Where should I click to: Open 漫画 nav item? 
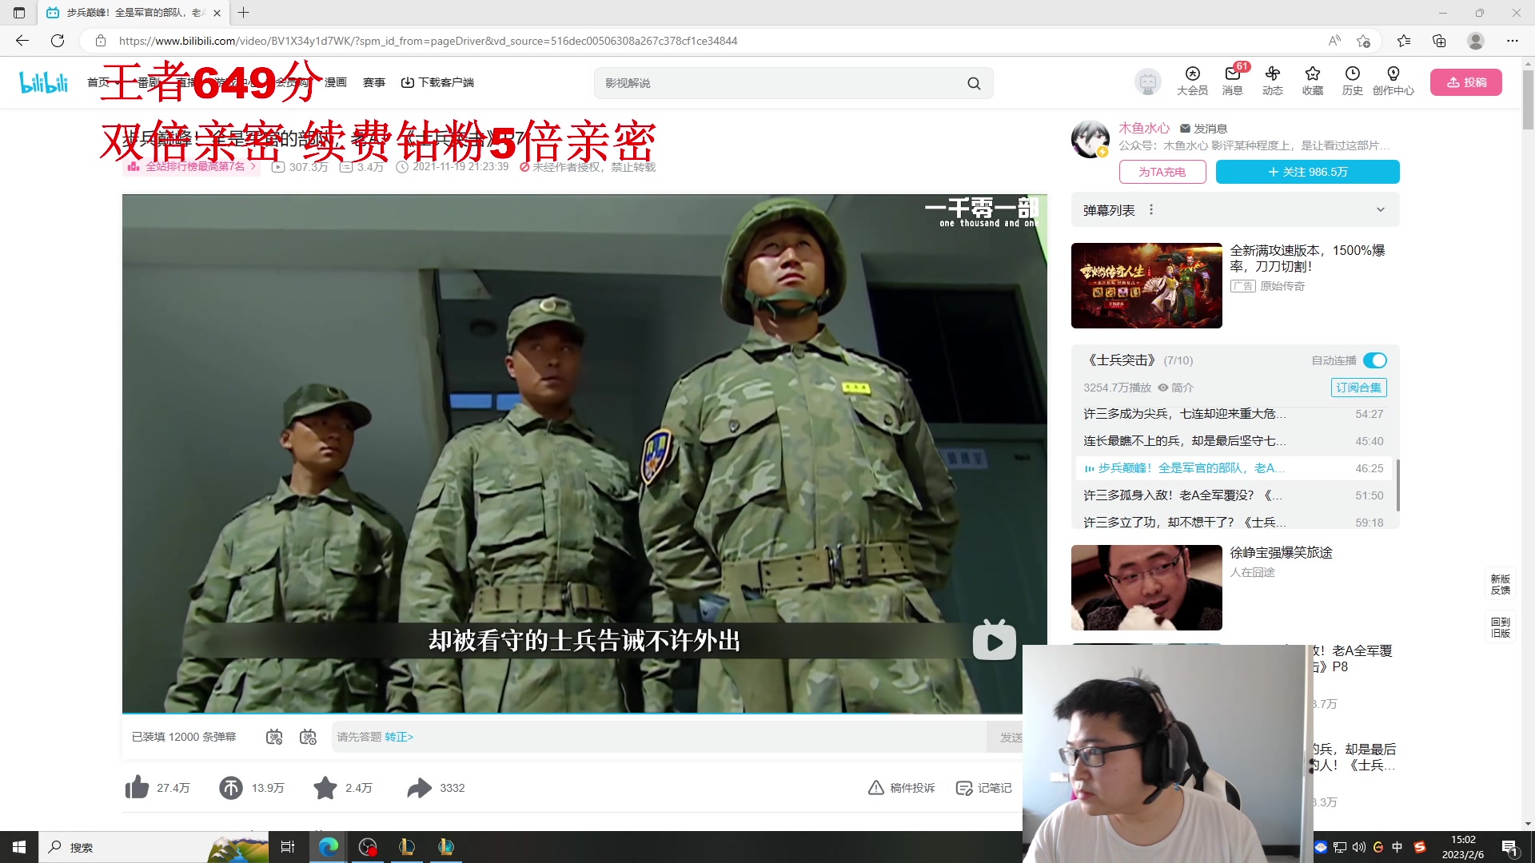pos(336,82)
